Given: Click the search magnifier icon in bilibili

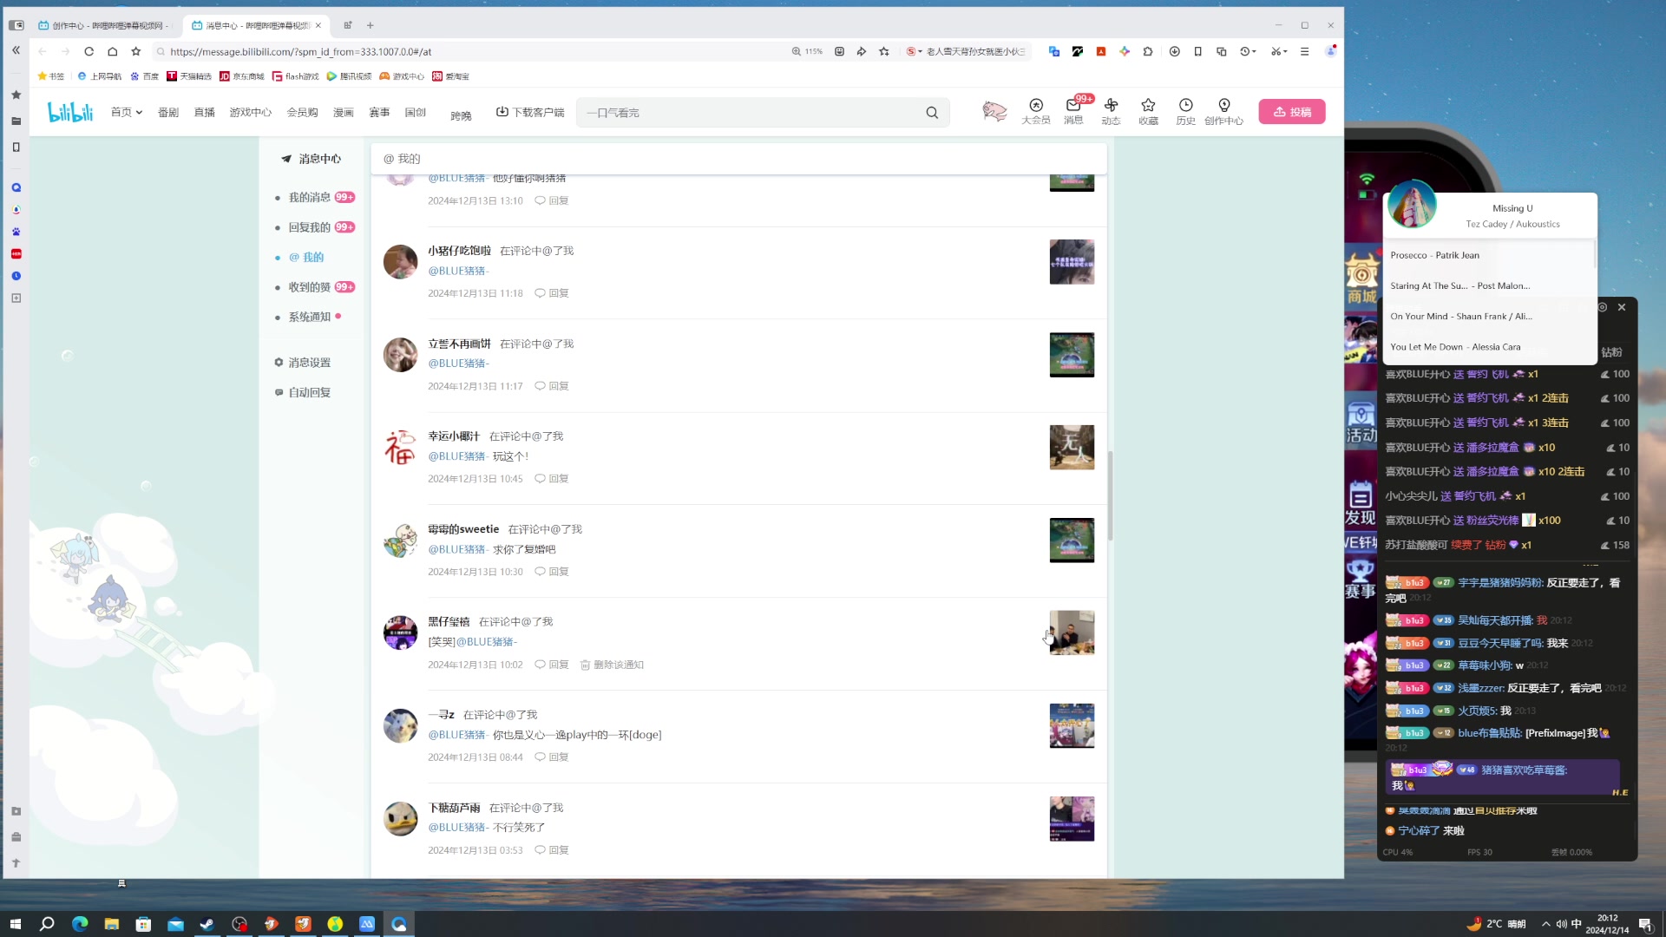Looking at the screenshot, I should click(932, 113).
